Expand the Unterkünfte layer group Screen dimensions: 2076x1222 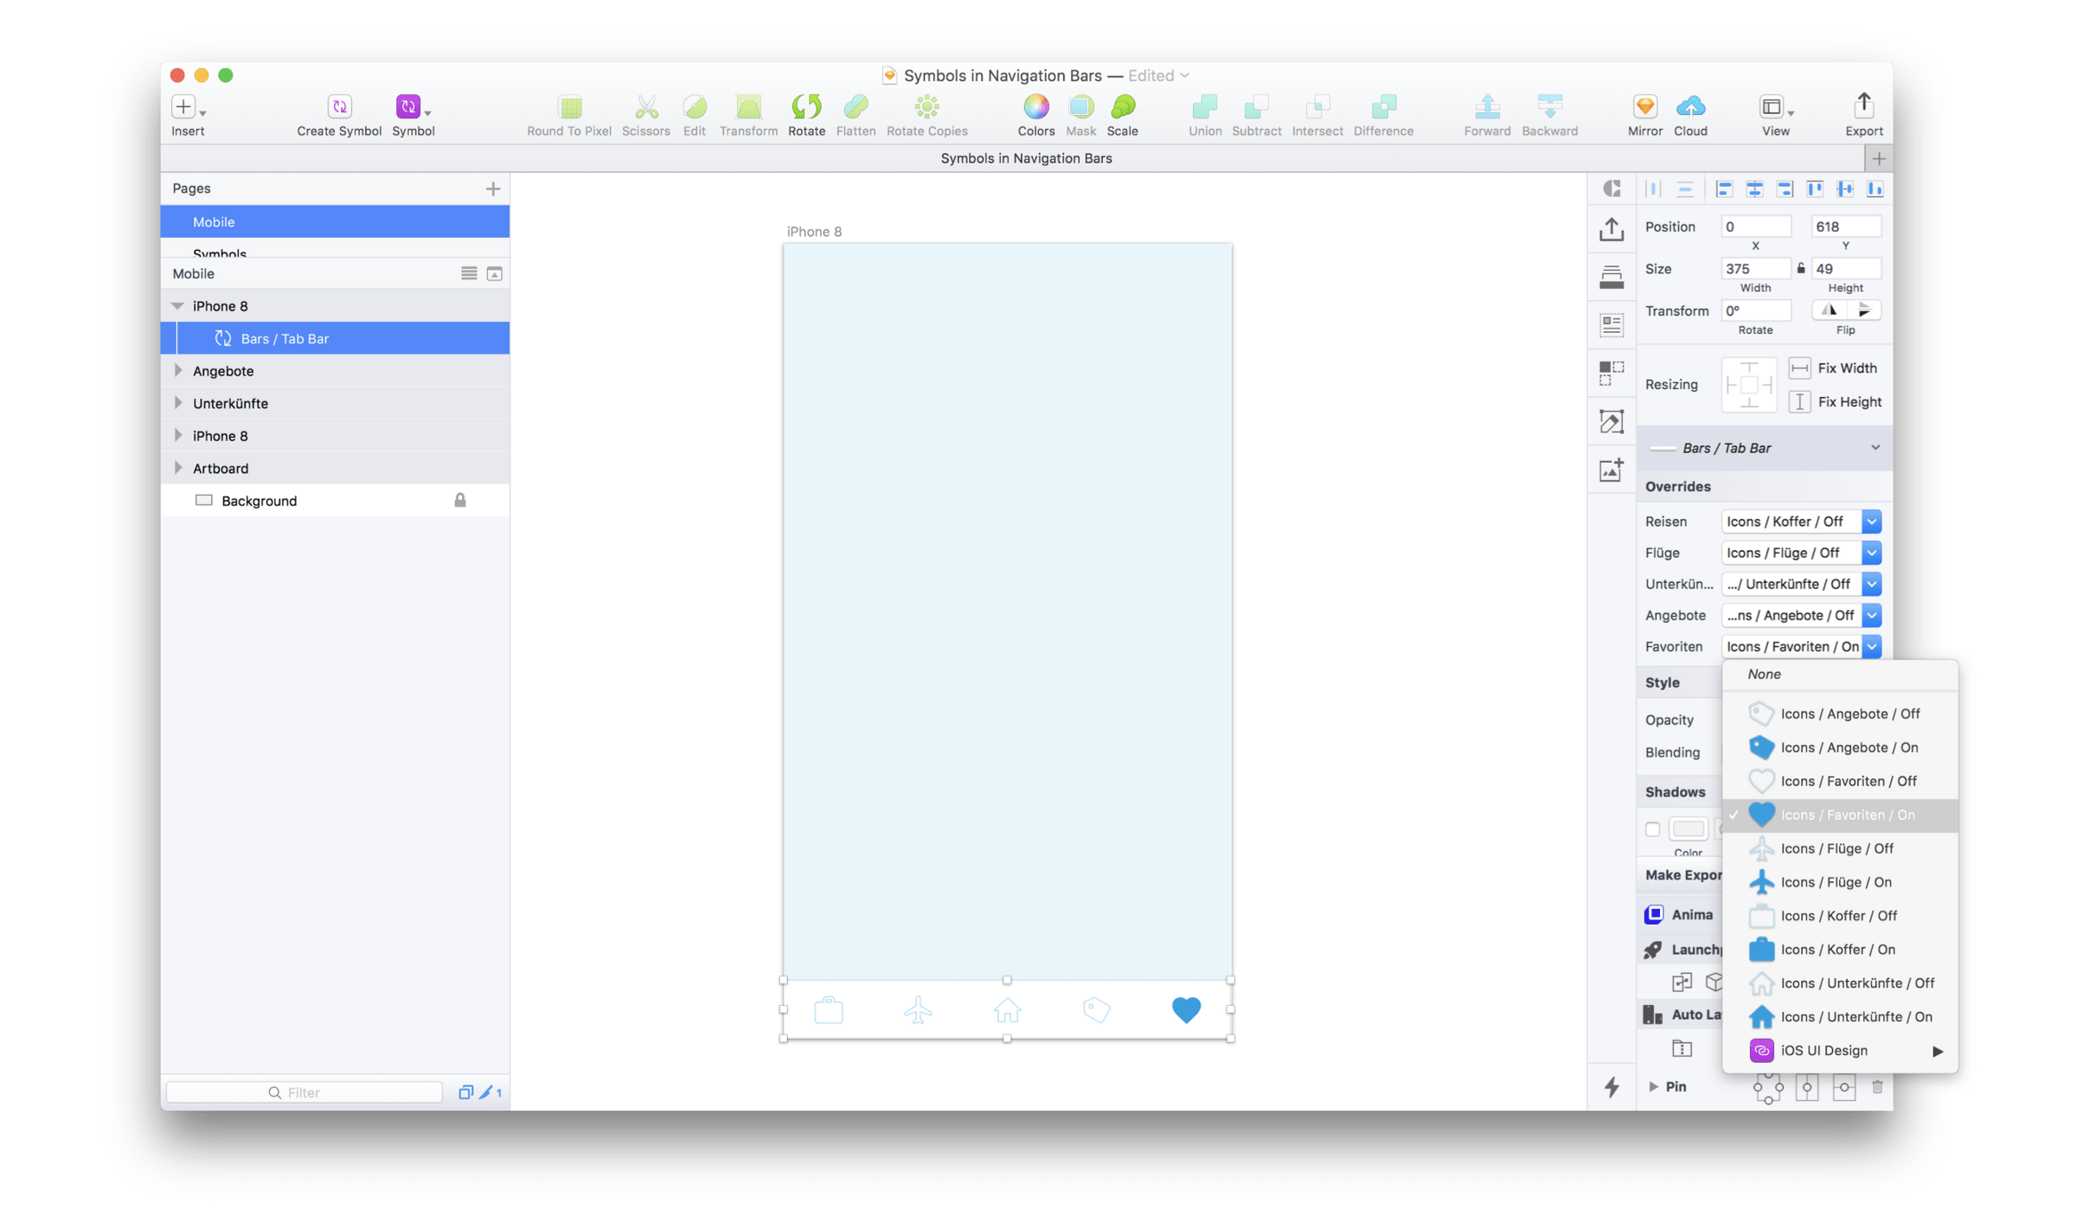coord(177,403)
